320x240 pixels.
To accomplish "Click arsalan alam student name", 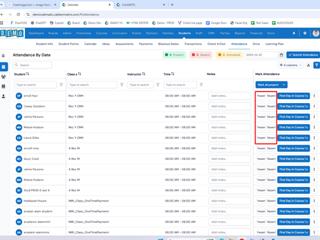I will click(x=38, y=211).
